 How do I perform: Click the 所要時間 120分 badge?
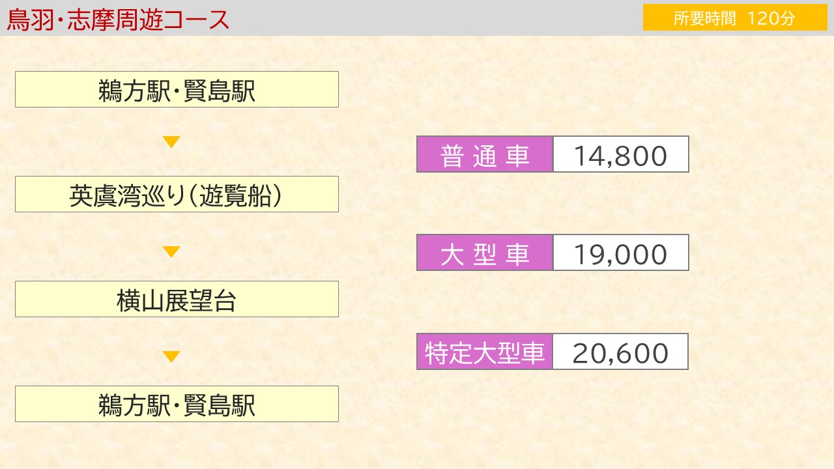click(x=735, y=18)
